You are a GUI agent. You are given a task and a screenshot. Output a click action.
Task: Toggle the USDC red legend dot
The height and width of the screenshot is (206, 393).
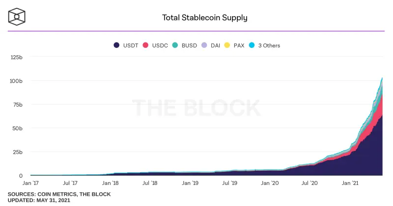[145, 45]
